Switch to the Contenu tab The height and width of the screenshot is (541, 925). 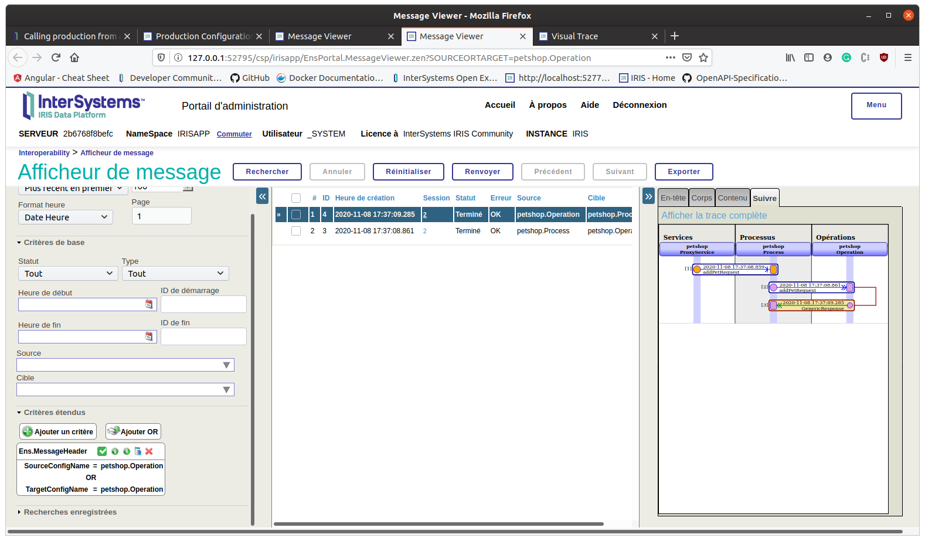click(733, 198)
